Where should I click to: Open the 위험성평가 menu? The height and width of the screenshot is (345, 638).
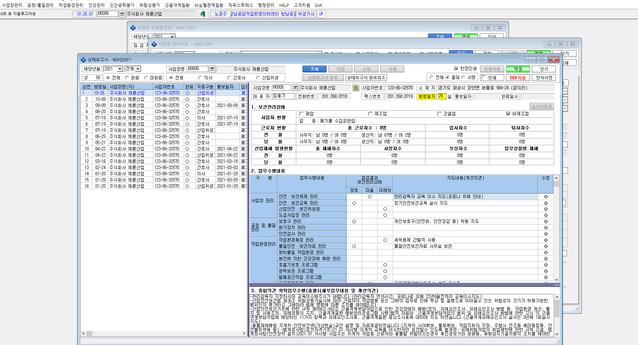150,5
